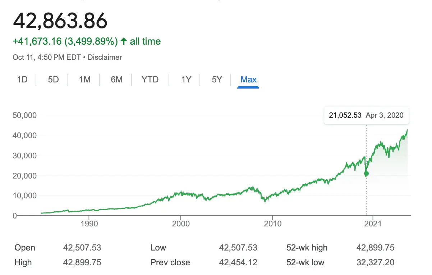Screen dimensions: 432x275
Task: Click the 52-wk low value 32,327.20
Action: tap(375, 262)
